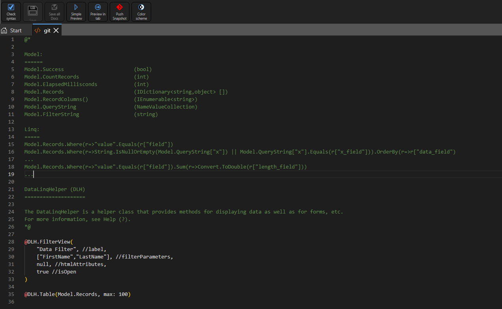Click the DataLinqHelper (DLH) heading line
Screen dimensions: 502x309
(55, 189)
